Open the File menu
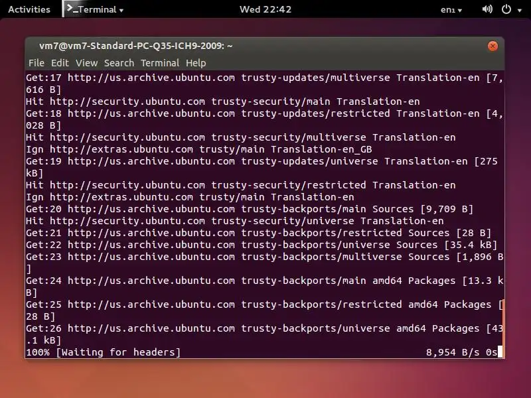 [37, 63]
